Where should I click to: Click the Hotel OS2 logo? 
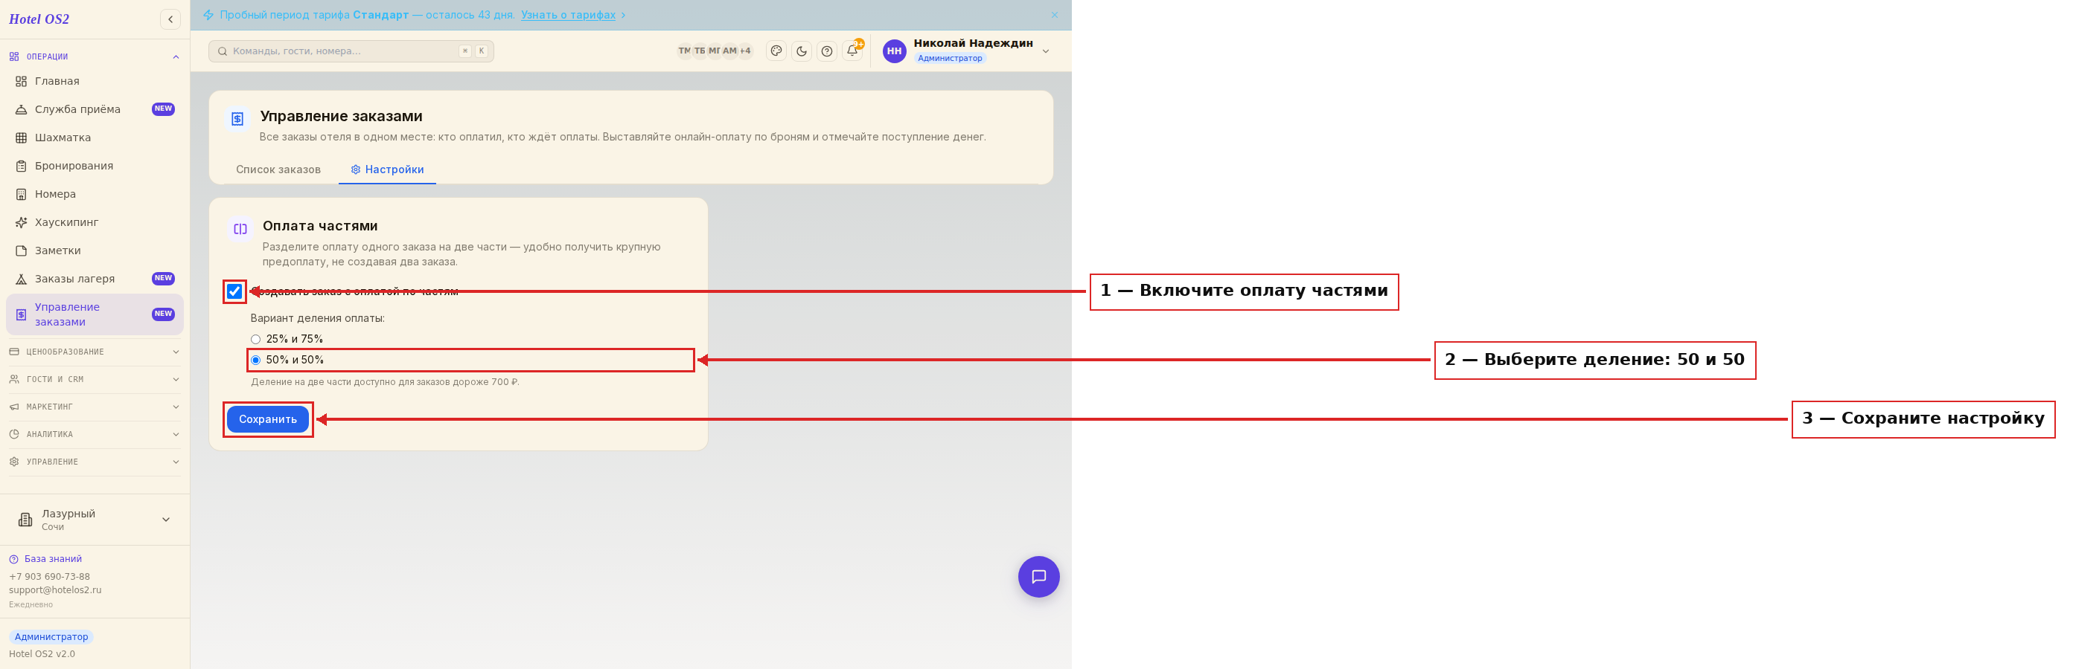(39, 19)
